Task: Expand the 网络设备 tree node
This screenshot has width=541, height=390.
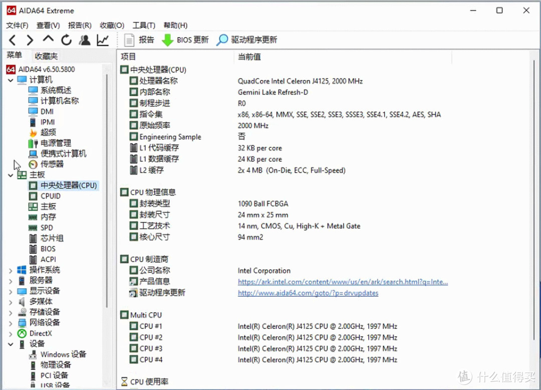Action: [x=11, y=323]
